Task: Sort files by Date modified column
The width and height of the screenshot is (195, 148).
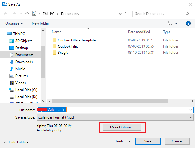Action: click(x=139, y=32)
